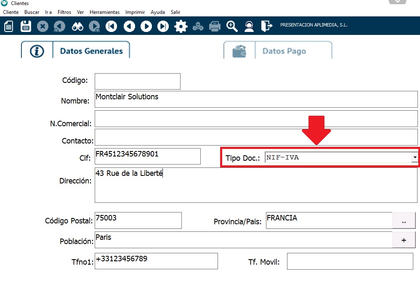Switch to the Datos Pago tab
The image size is (420, 284).
[x=278, y=51]
